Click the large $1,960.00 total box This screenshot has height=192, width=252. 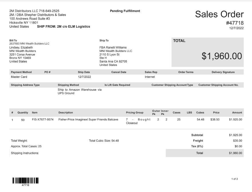pyautogui.click(x=208, y=52)
